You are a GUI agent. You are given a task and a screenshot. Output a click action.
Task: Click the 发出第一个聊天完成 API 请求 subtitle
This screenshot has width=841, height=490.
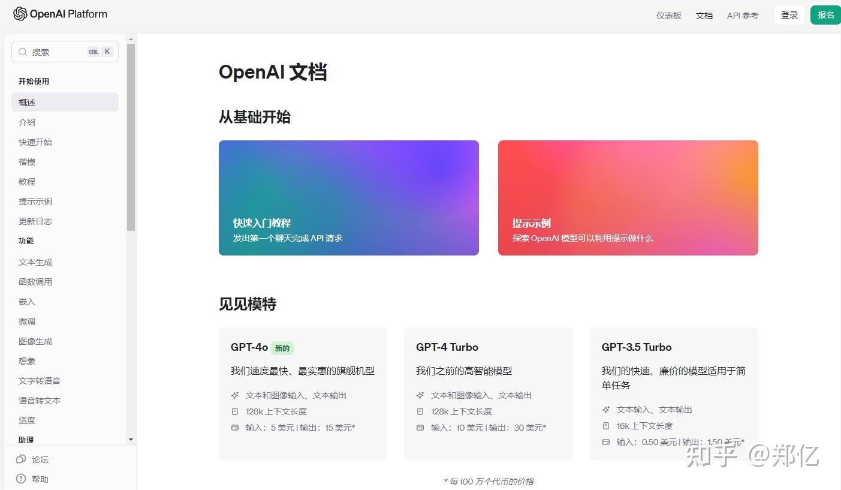tap(288, 238)
